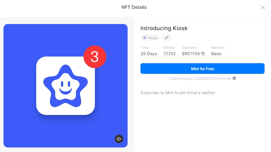Click the Standard label
The image size is (271, 152).
point(190,48)
